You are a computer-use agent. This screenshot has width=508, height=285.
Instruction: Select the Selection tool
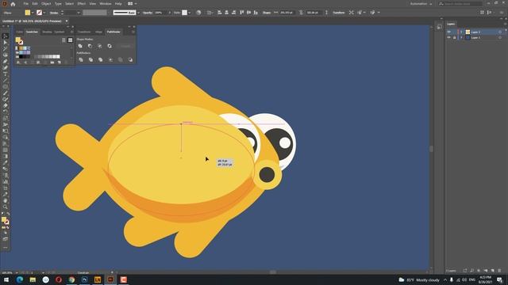pyautogui.click(x=6, y=36)
